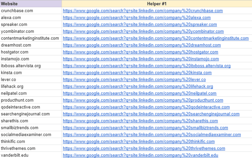Open the kinsta.com helper link
Screen dimensions: 252x158
click(137, 73)
